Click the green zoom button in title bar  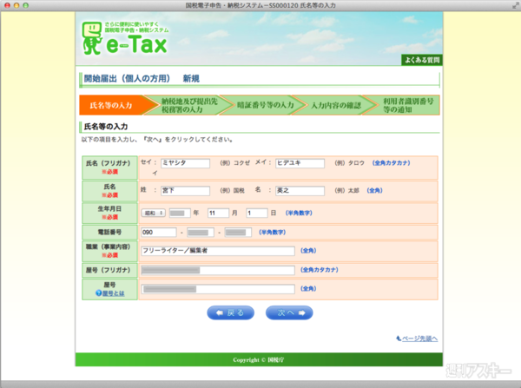click(x=25, y=5)
